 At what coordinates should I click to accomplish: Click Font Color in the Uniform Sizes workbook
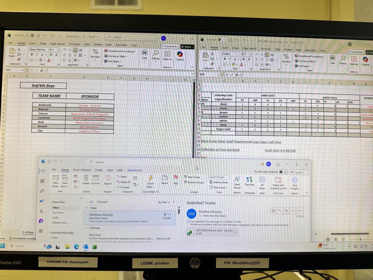(x=242, y=64)
